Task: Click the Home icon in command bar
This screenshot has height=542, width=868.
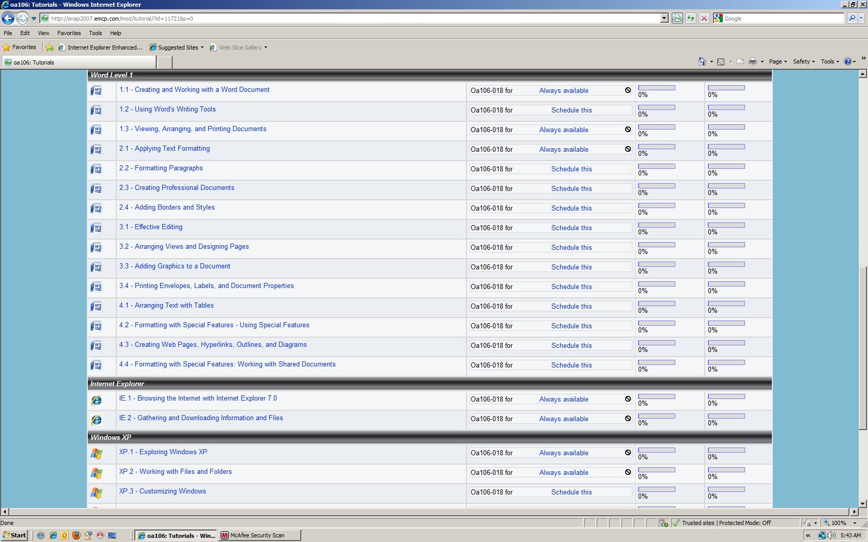Action: [702, 61]
